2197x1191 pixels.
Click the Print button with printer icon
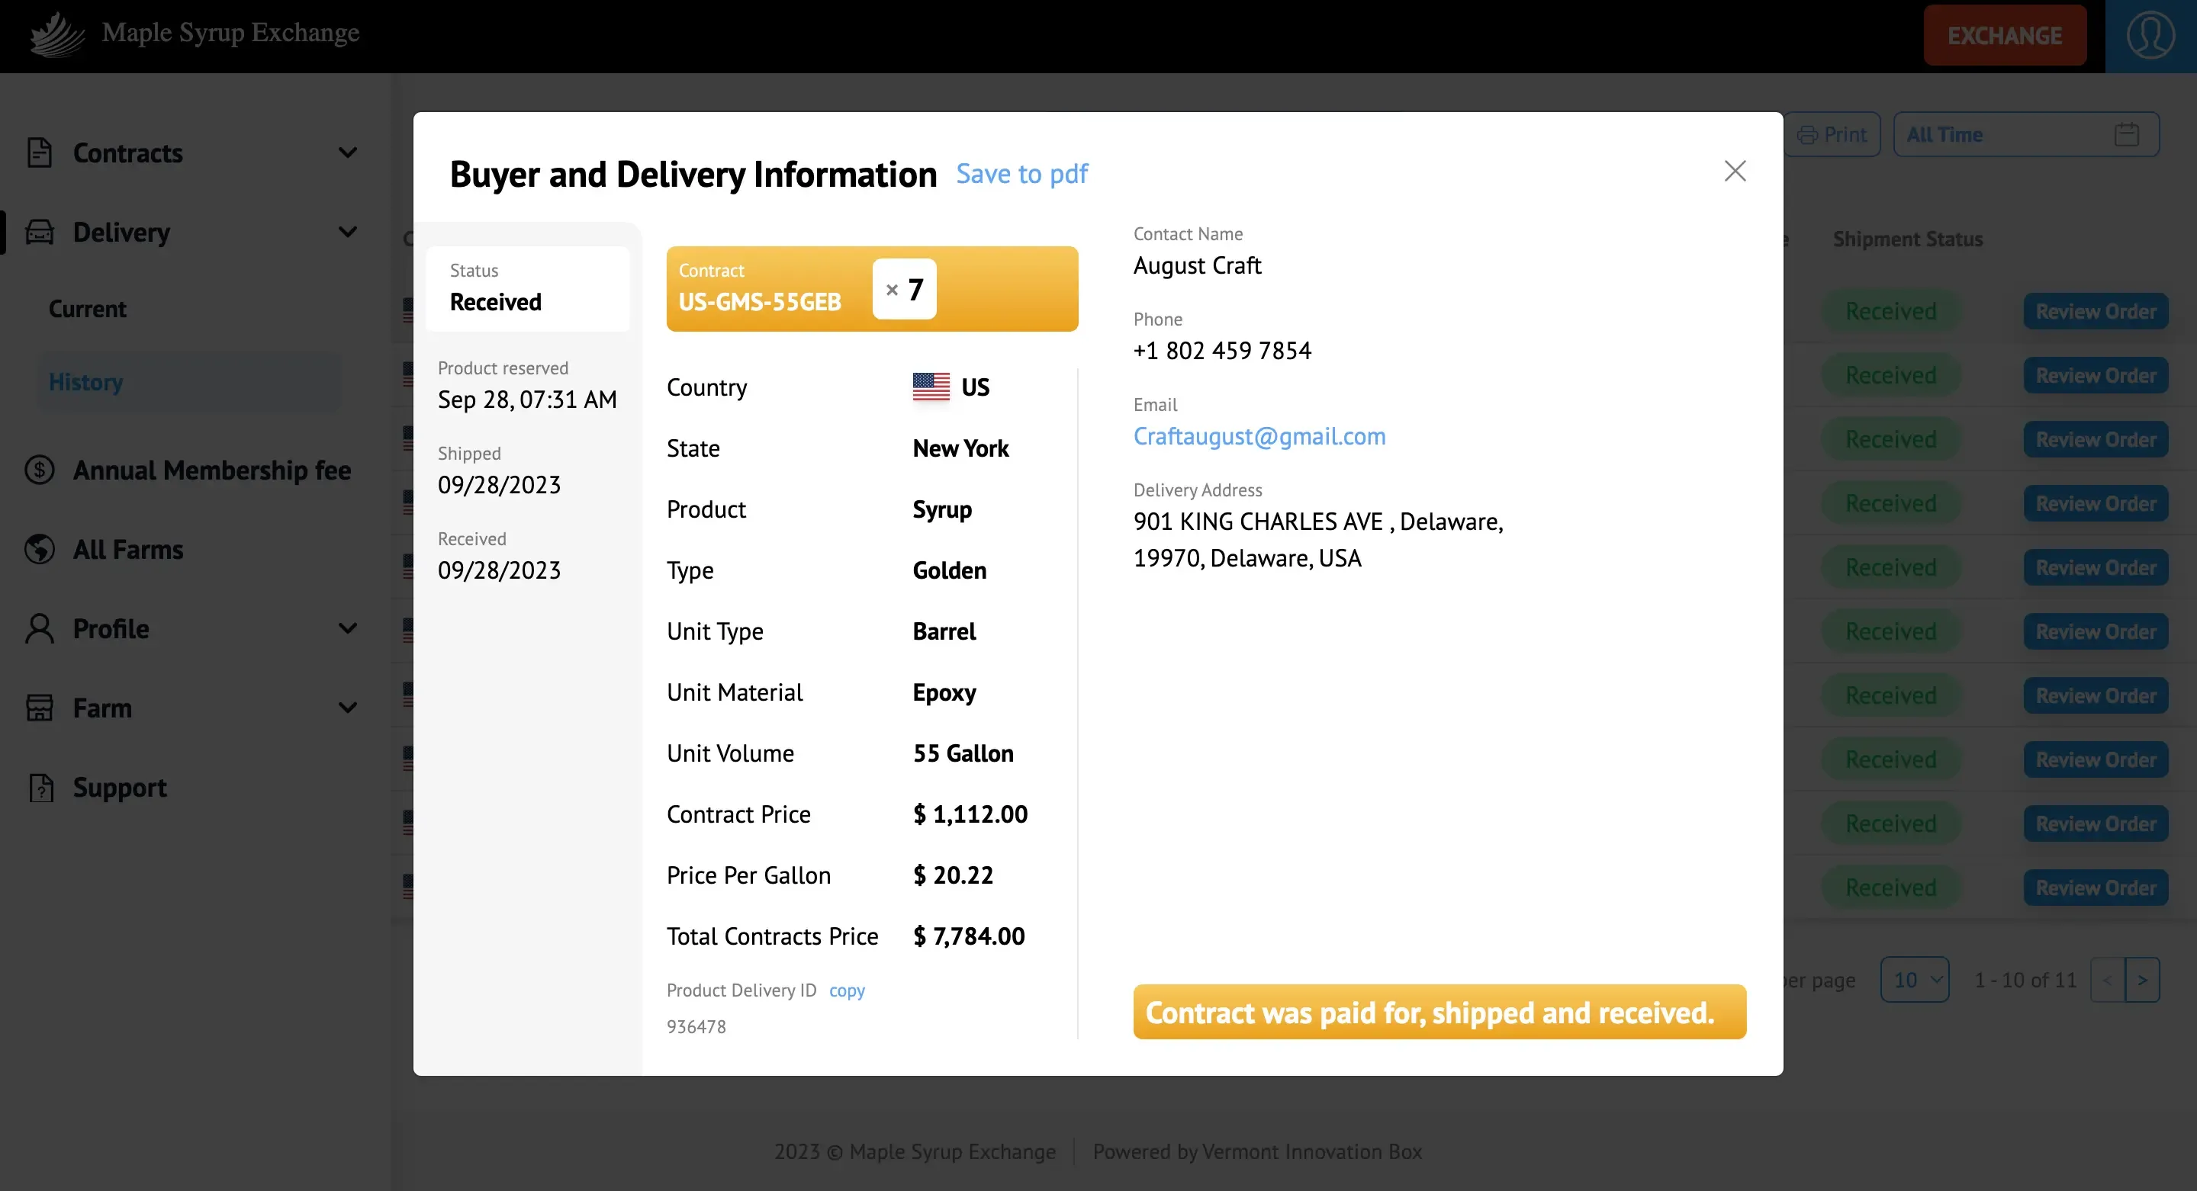click(1831, 135)
